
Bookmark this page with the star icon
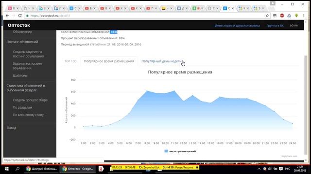click(267, 15)
